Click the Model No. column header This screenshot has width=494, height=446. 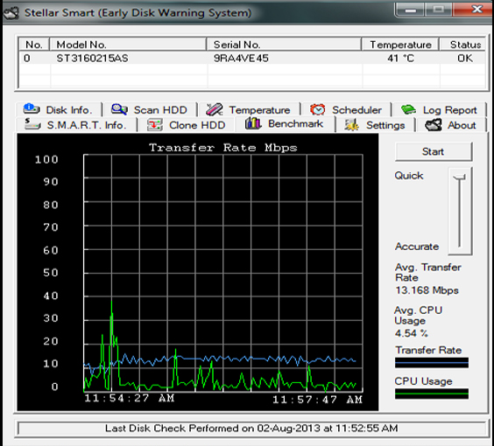click(128, 45)
